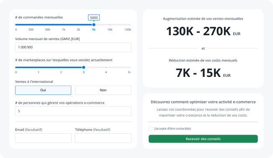This screenshot has height=158, width=273.
Task: Focus the Téléphone input field
Action: pos(103,138)
